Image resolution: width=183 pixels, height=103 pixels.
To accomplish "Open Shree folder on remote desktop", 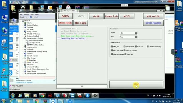I will pyautogui.click(x=13, y=9).
